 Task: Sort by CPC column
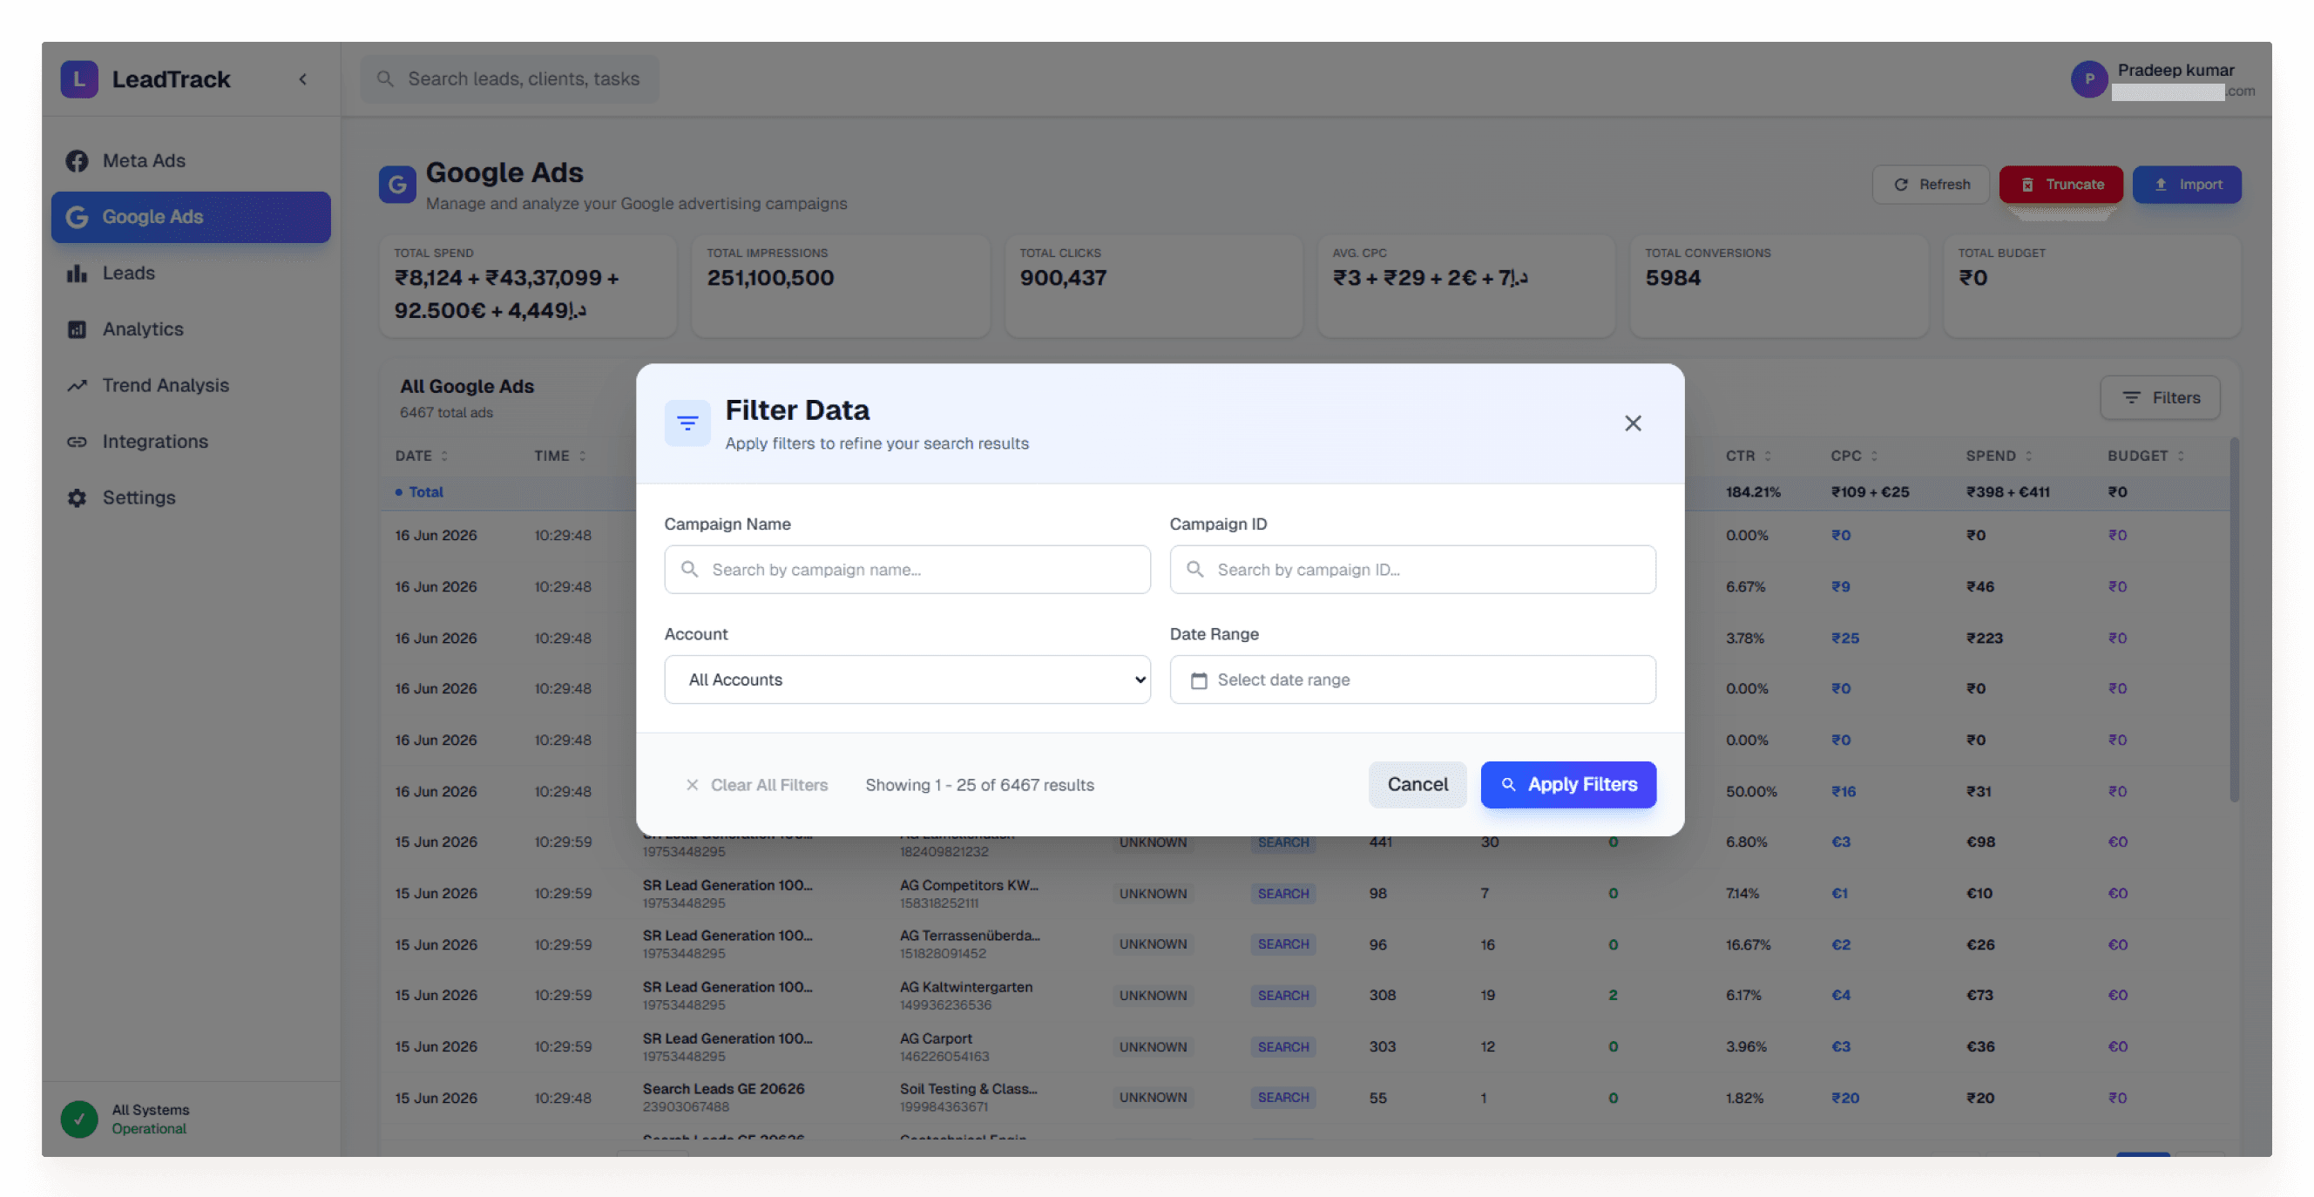click(x=1853, y=456)
